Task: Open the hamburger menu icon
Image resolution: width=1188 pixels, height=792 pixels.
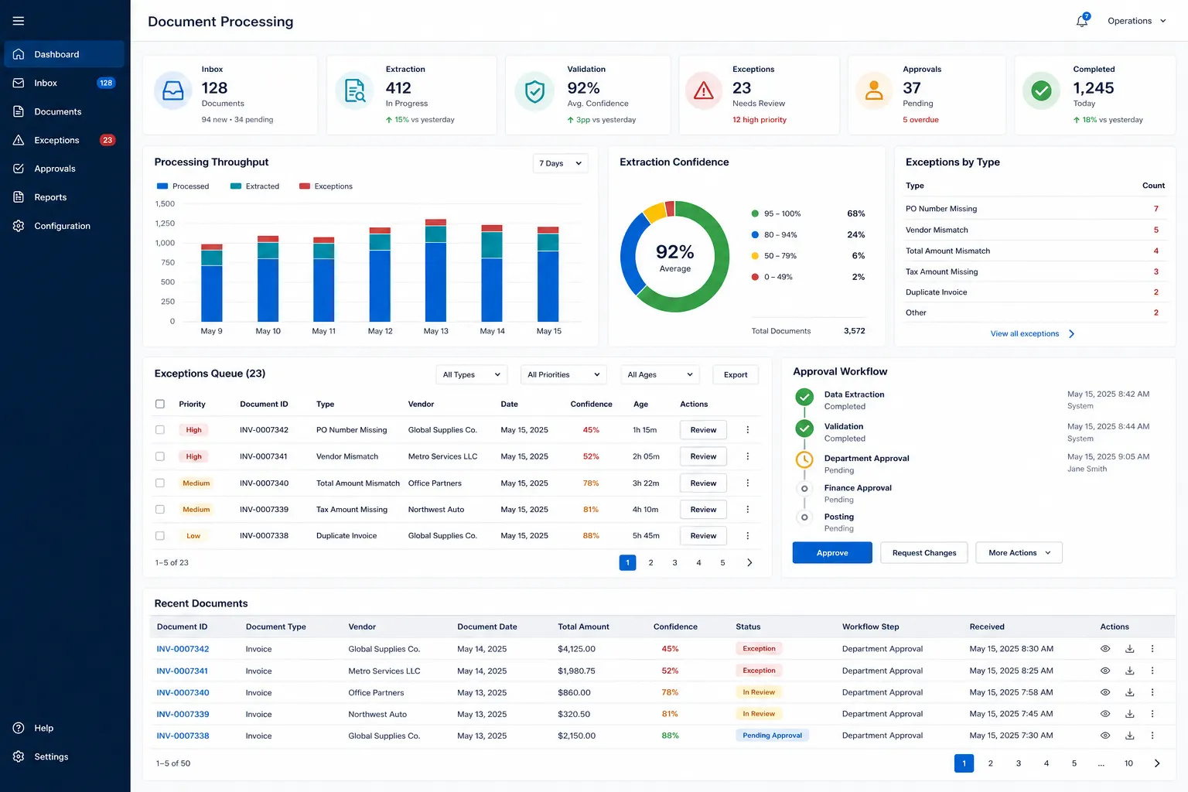Action: pos(19,21)
